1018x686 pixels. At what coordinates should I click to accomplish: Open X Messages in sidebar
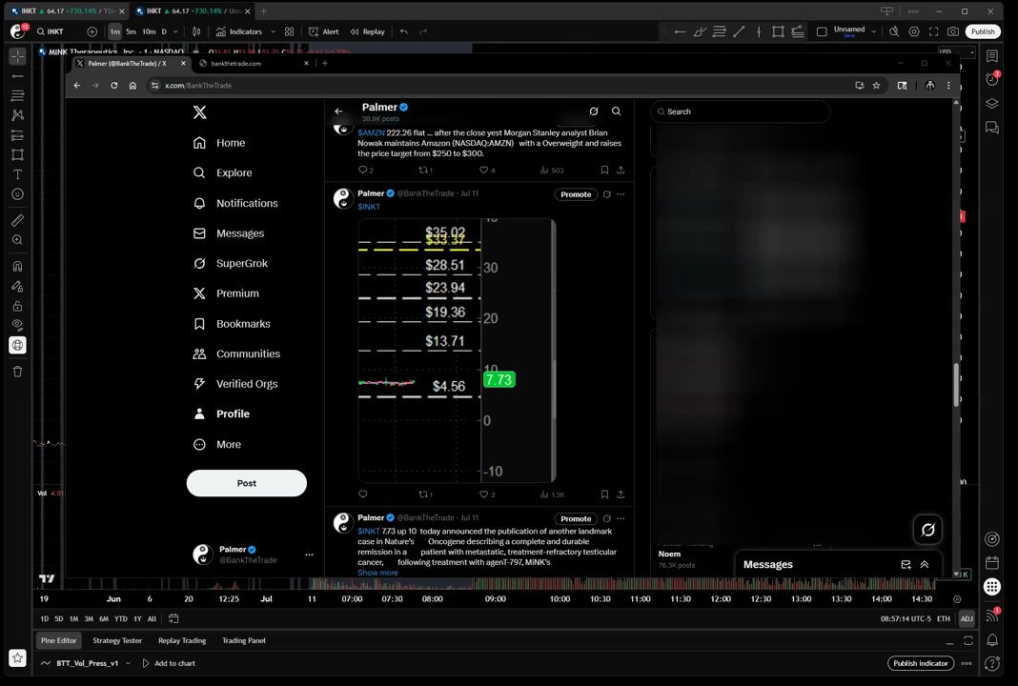(229, 233)
